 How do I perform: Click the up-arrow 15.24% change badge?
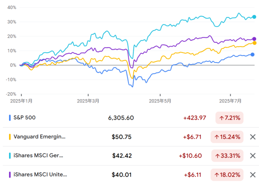click(x=227, y=137)
